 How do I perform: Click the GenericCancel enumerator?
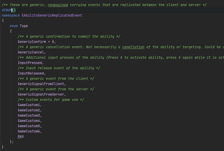(x=31, y=52)
